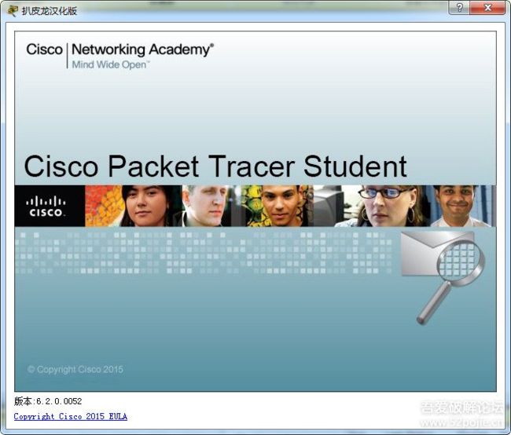Click the Cisco logo in the banner

[x=46, y=206]
